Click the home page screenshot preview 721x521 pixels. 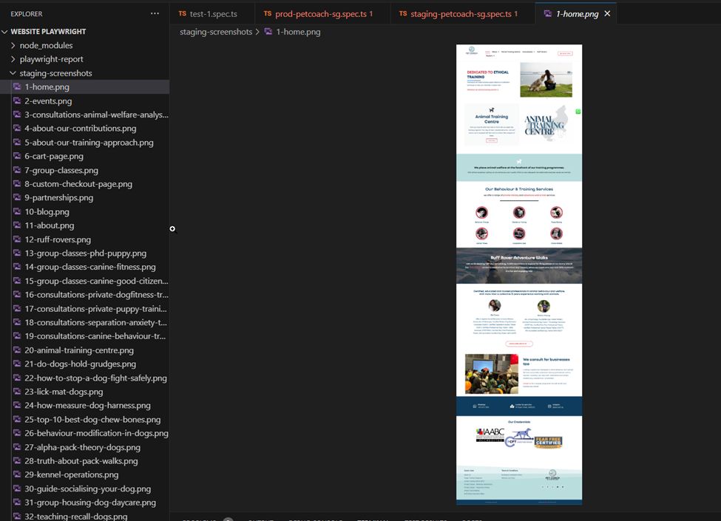[519, 274]
